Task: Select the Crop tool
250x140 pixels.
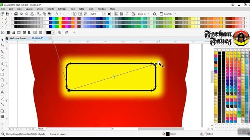Action: coord(2,52)
